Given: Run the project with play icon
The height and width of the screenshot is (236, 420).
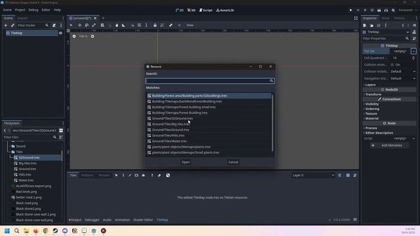Looking at the screenshot, I should pos(350,10).
